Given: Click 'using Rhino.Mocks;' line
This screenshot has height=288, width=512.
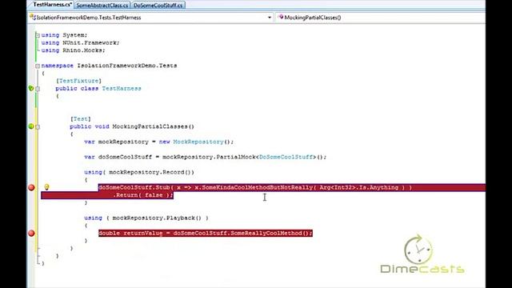Looking at the screenshot, I should tap(73, 50).
